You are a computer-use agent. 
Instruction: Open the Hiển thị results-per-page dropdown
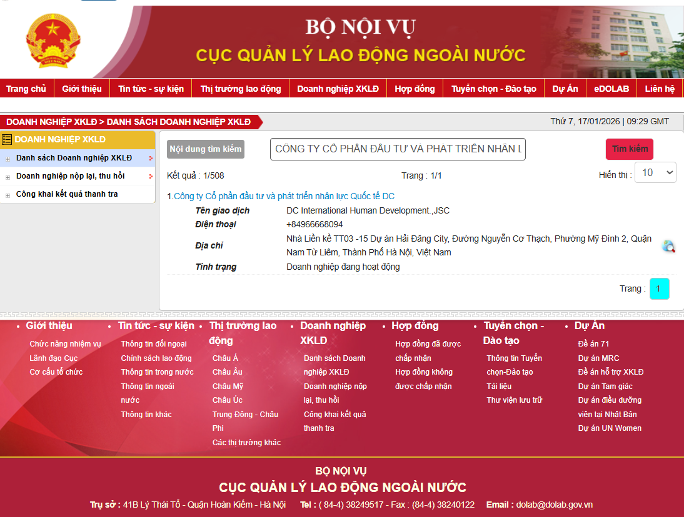pyautogui.click(x=655, y=173)
